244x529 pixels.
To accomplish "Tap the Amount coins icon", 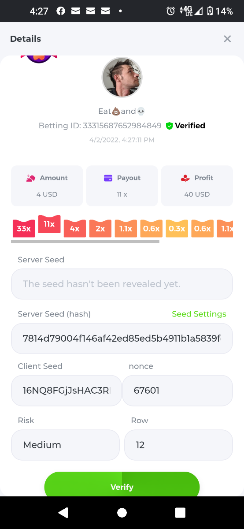I will coord(31,178).
